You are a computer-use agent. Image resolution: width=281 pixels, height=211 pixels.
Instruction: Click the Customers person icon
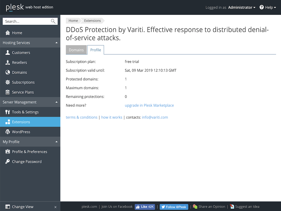(7, 52)
